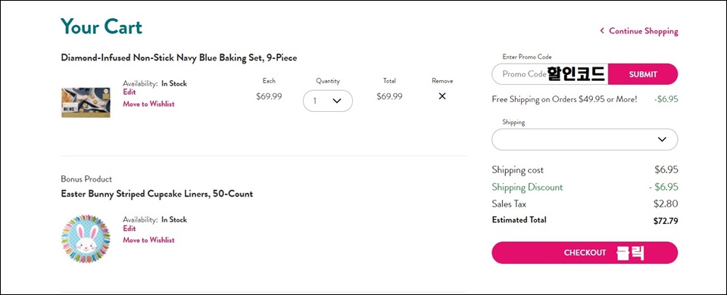Click the Your Cart heading

coord(101,26)
